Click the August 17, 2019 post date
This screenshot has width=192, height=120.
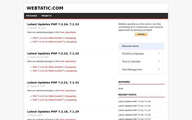pyautogui.click(x=38, y=86)
